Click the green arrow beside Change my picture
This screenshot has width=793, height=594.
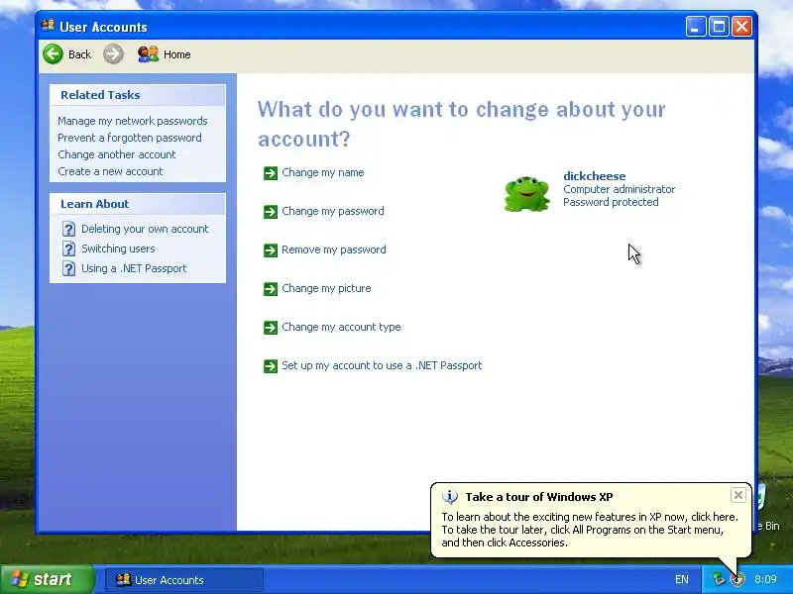pyautogui.click(x=271, y=289)
